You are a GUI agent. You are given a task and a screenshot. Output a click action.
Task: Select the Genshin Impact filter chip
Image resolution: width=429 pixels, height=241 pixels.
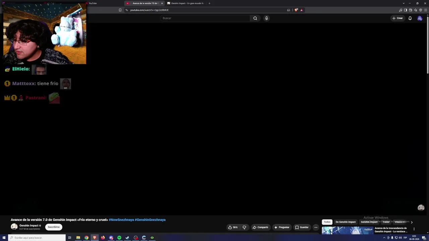(x=369, y=222)
